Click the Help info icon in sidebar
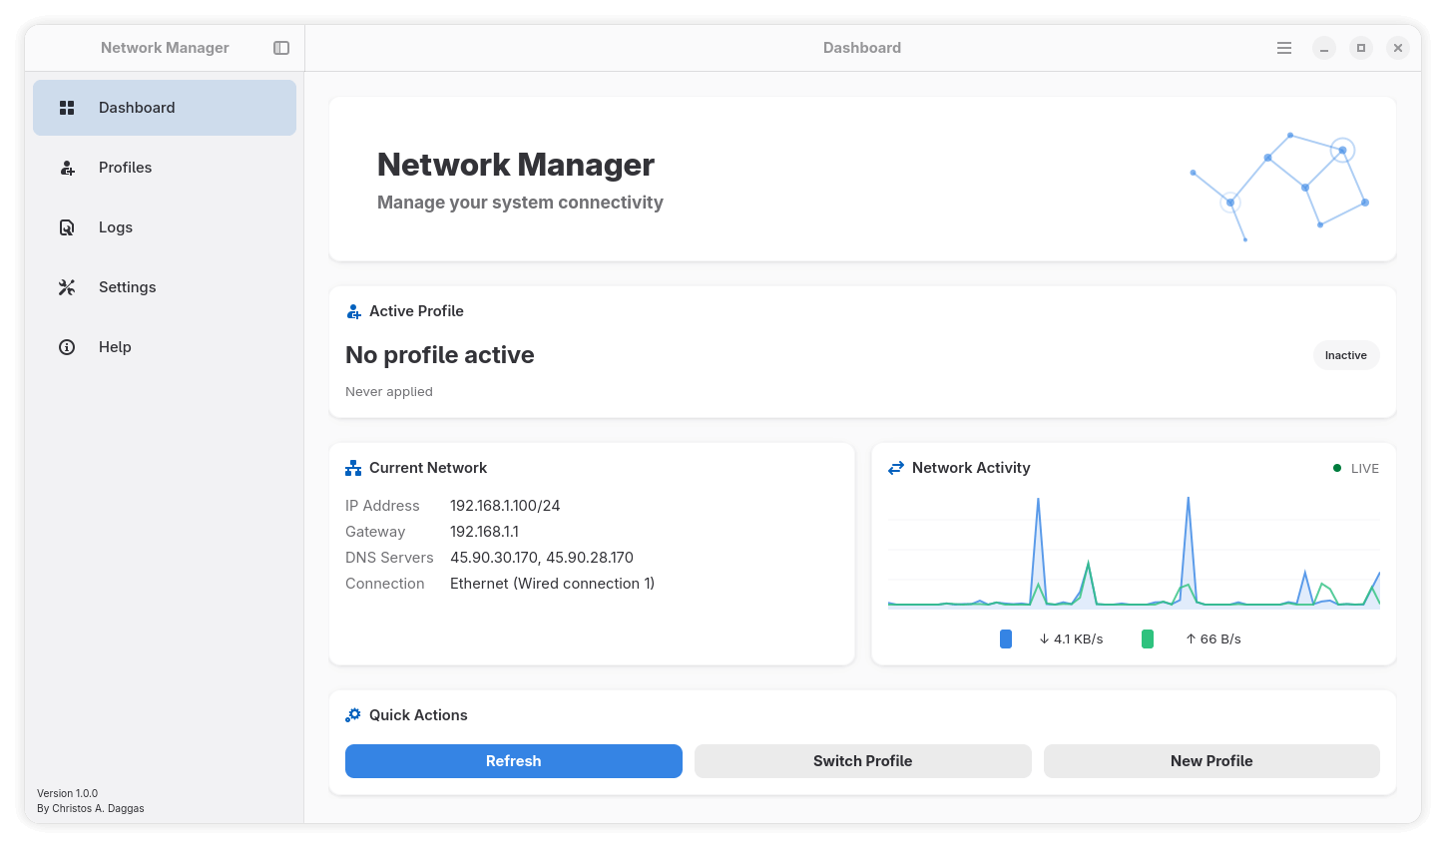This screenshot has width=1446, height=848. tap(67, 347)
